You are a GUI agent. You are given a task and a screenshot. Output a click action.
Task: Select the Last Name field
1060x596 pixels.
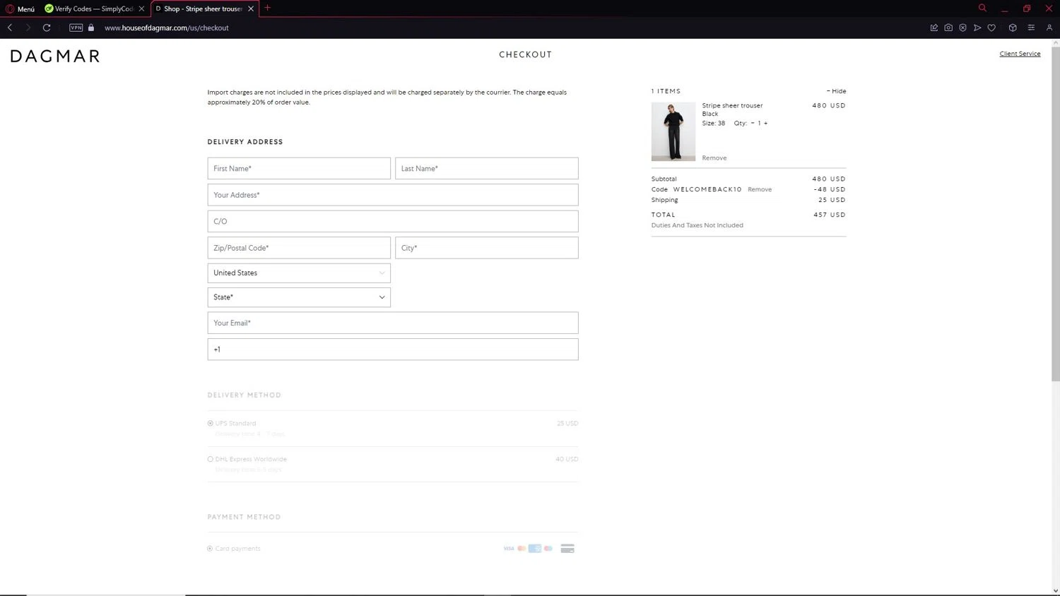487,168
